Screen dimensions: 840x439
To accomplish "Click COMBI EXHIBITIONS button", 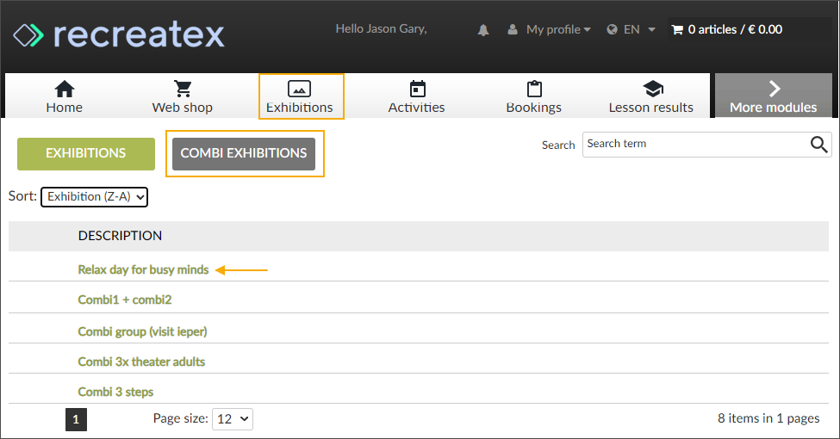I will (244, 153).
